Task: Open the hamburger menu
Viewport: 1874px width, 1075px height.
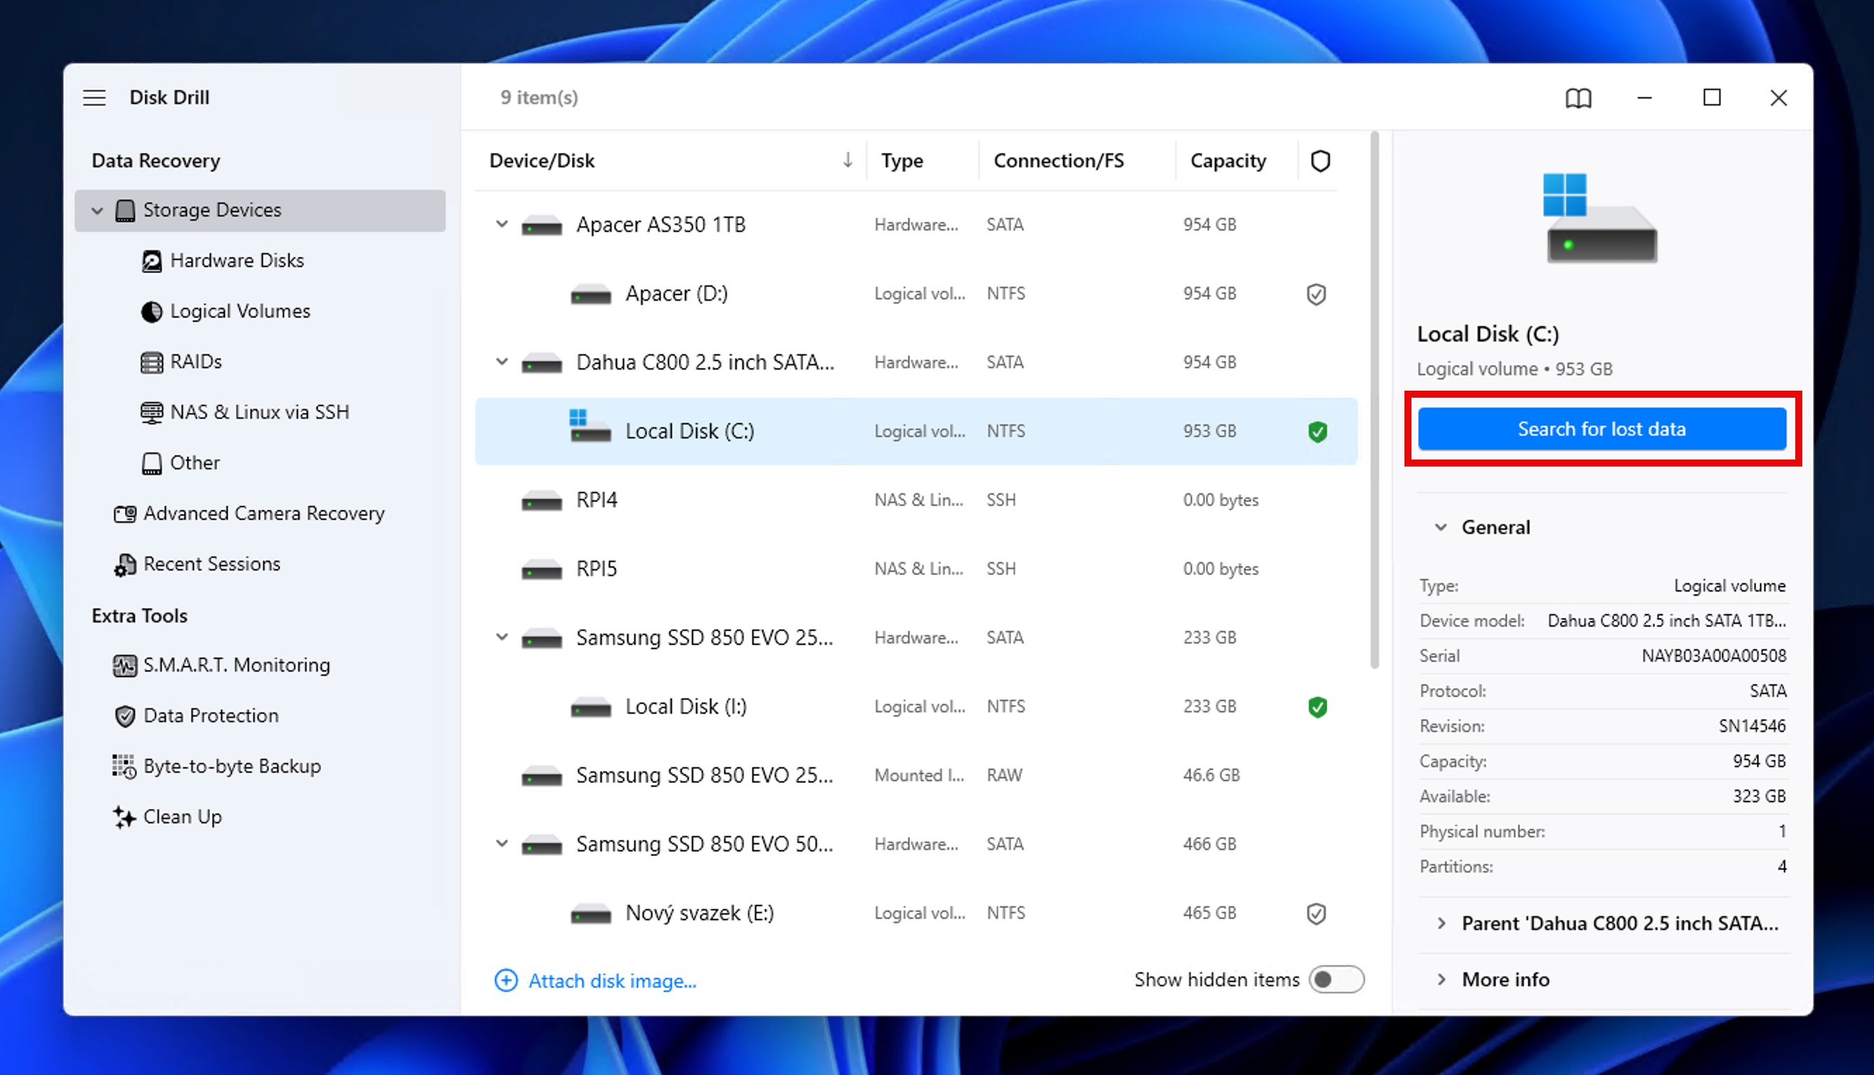Action: (93, 97)
